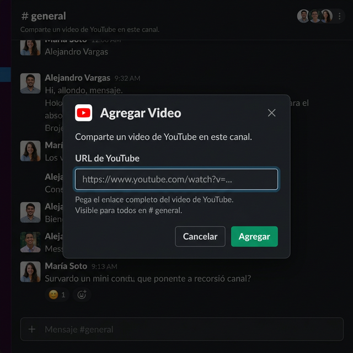Click the 'URL de YouTube' field label
This screenshot has width=353, height=353.
(108, 158)
